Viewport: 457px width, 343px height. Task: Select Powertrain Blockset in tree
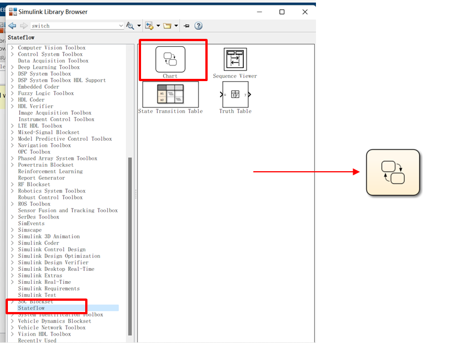click(46, 164)
